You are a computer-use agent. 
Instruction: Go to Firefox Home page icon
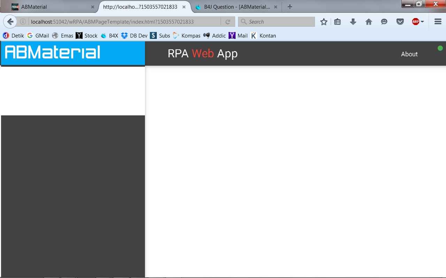click(369, 22)
